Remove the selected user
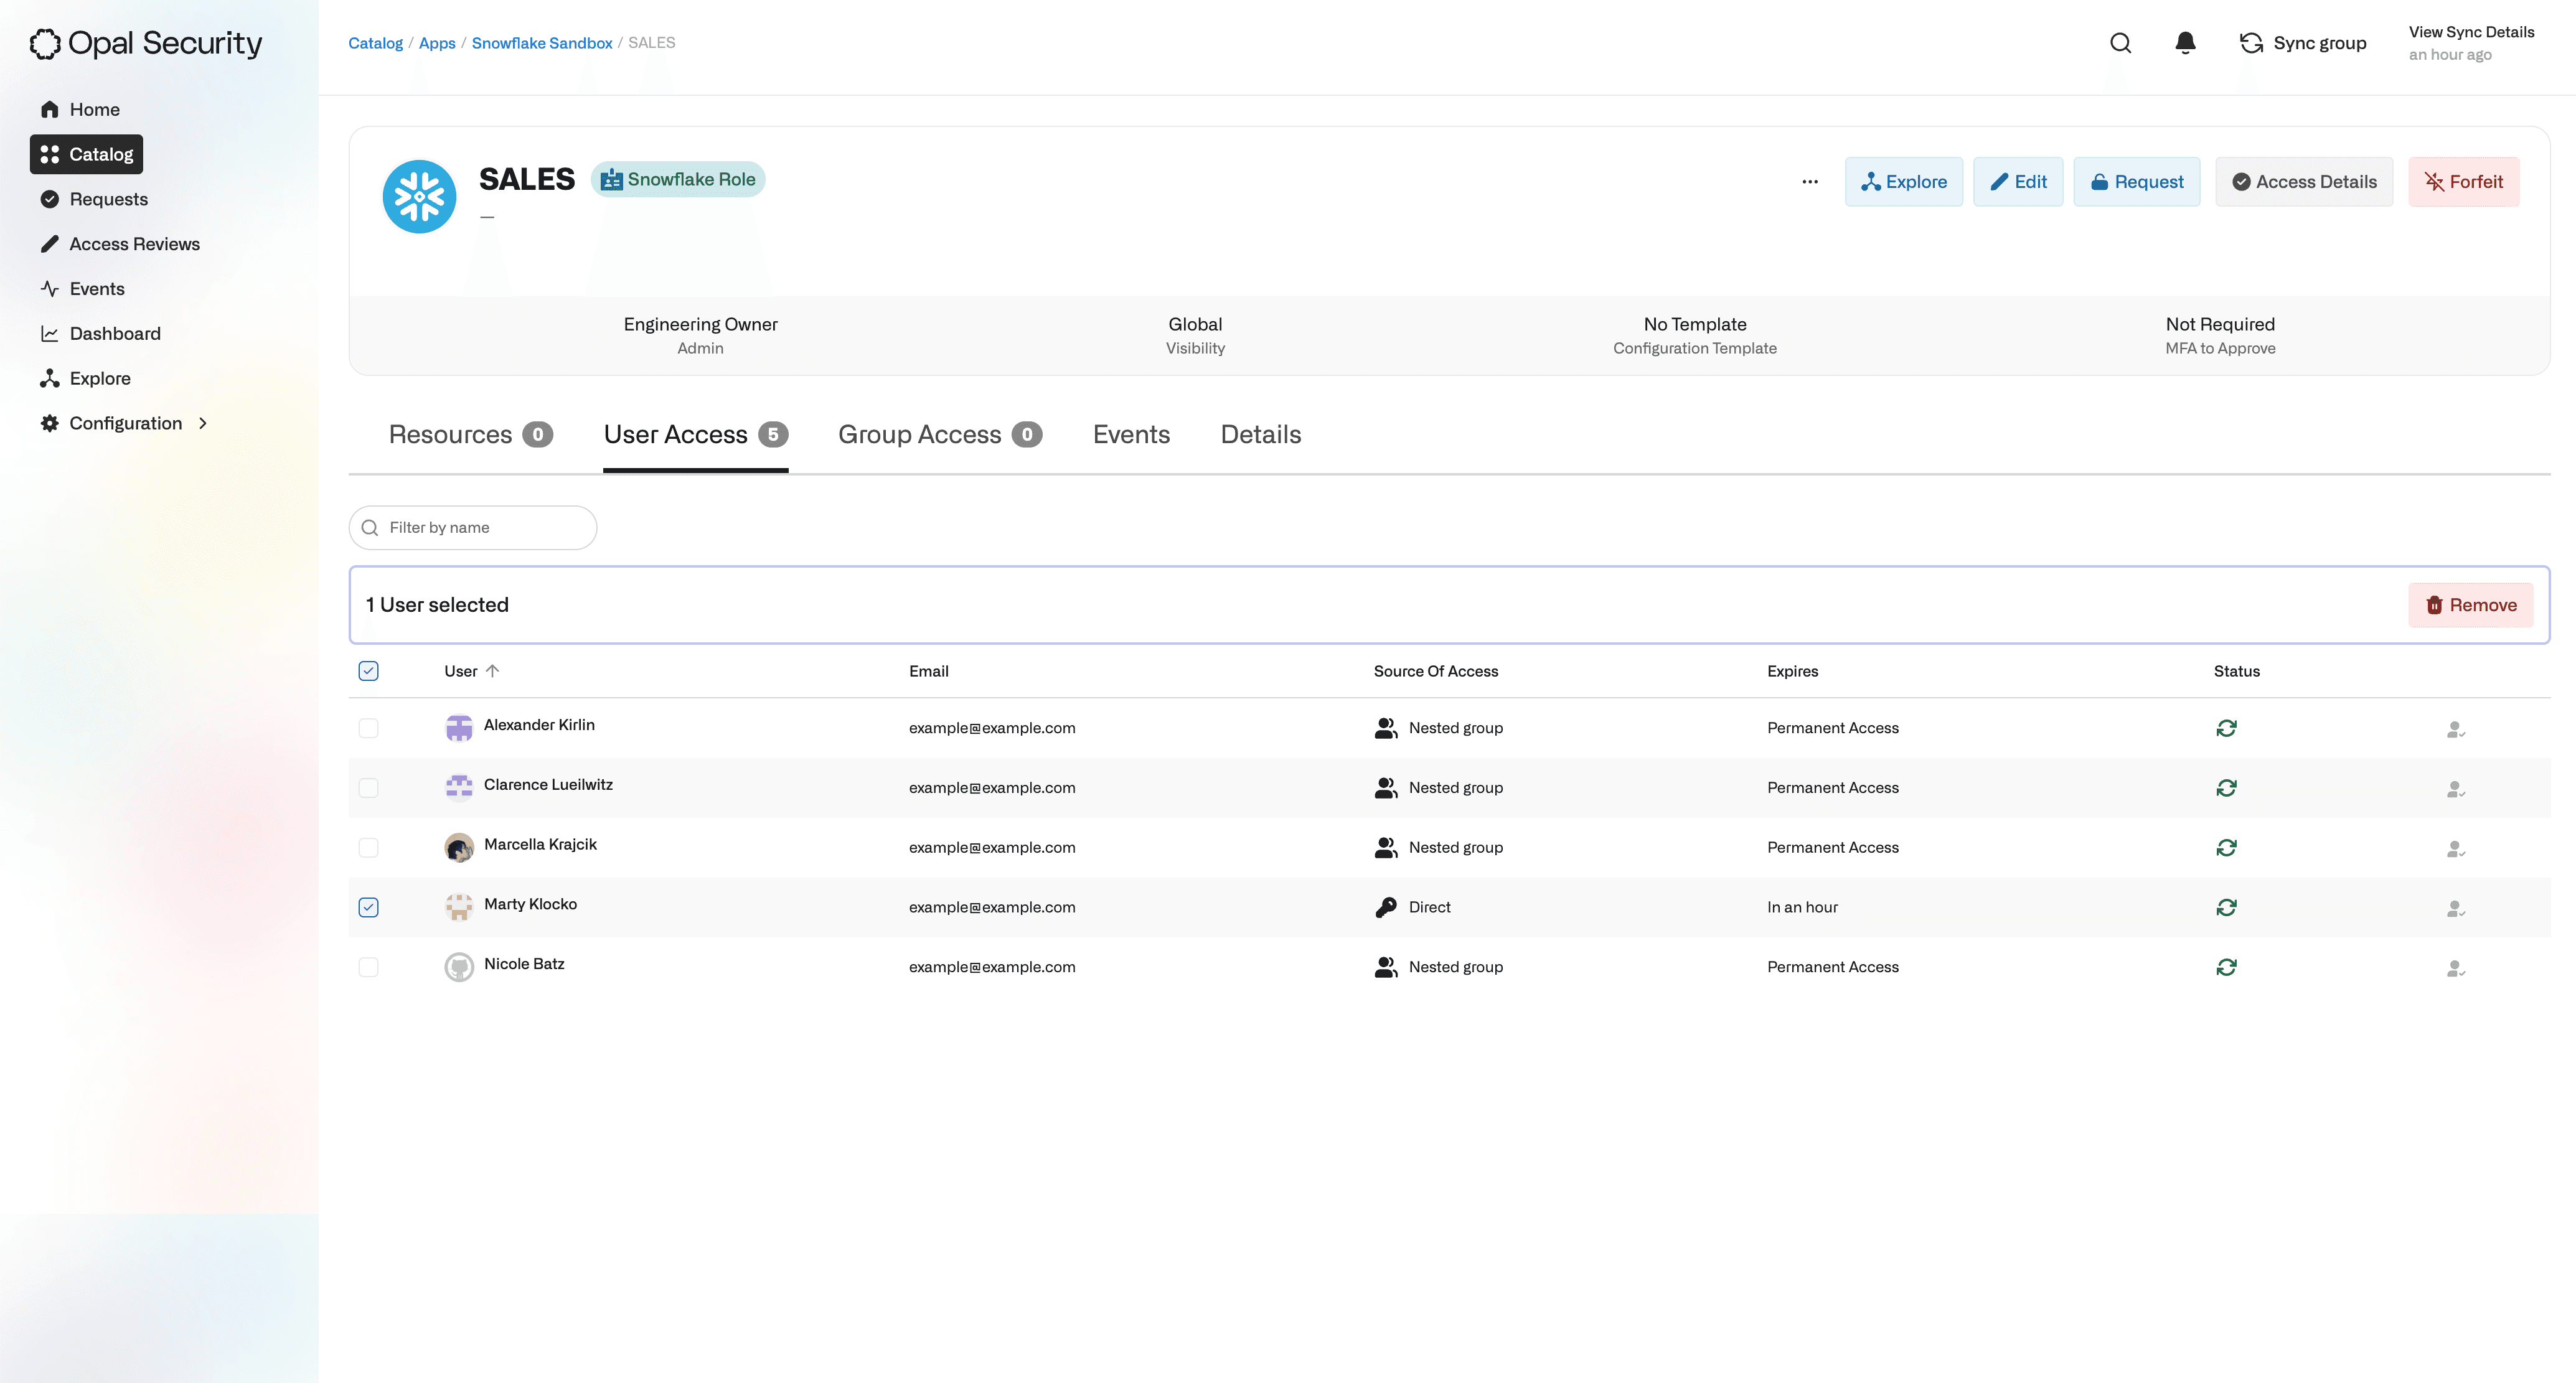The image size is (2576, 1383). tap(2470, 605)
